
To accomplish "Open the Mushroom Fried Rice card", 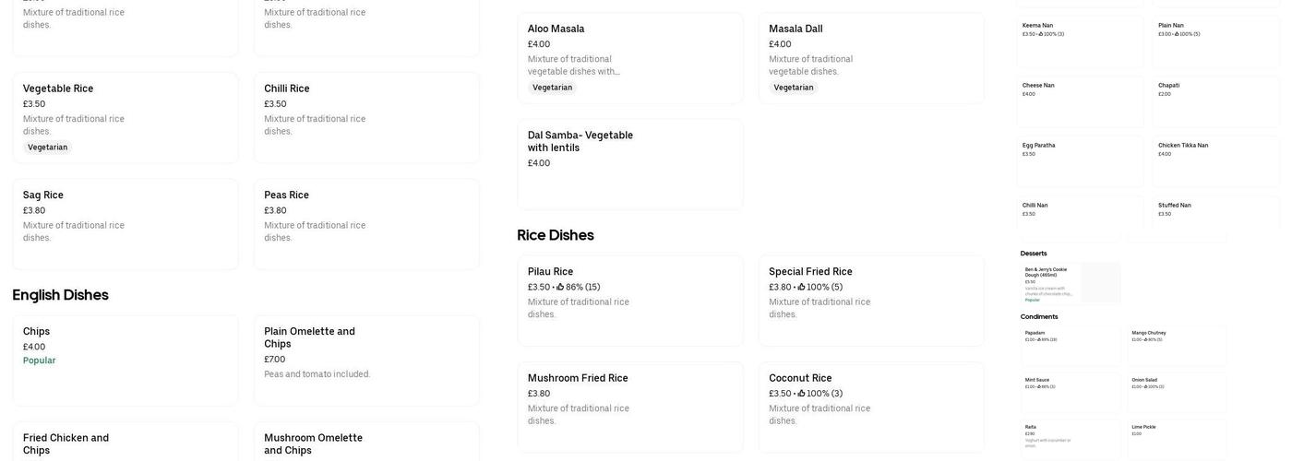I will tap(629, 407).
